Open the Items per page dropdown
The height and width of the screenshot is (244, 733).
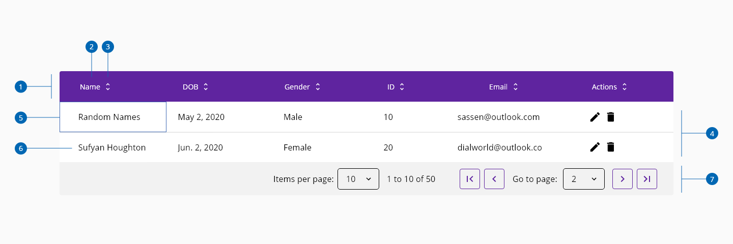pos(358,179)
